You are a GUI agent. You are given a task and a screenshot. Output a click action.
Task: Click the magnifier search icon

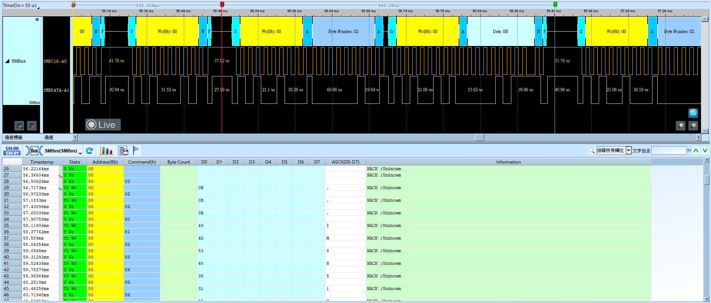click(591, 150)
